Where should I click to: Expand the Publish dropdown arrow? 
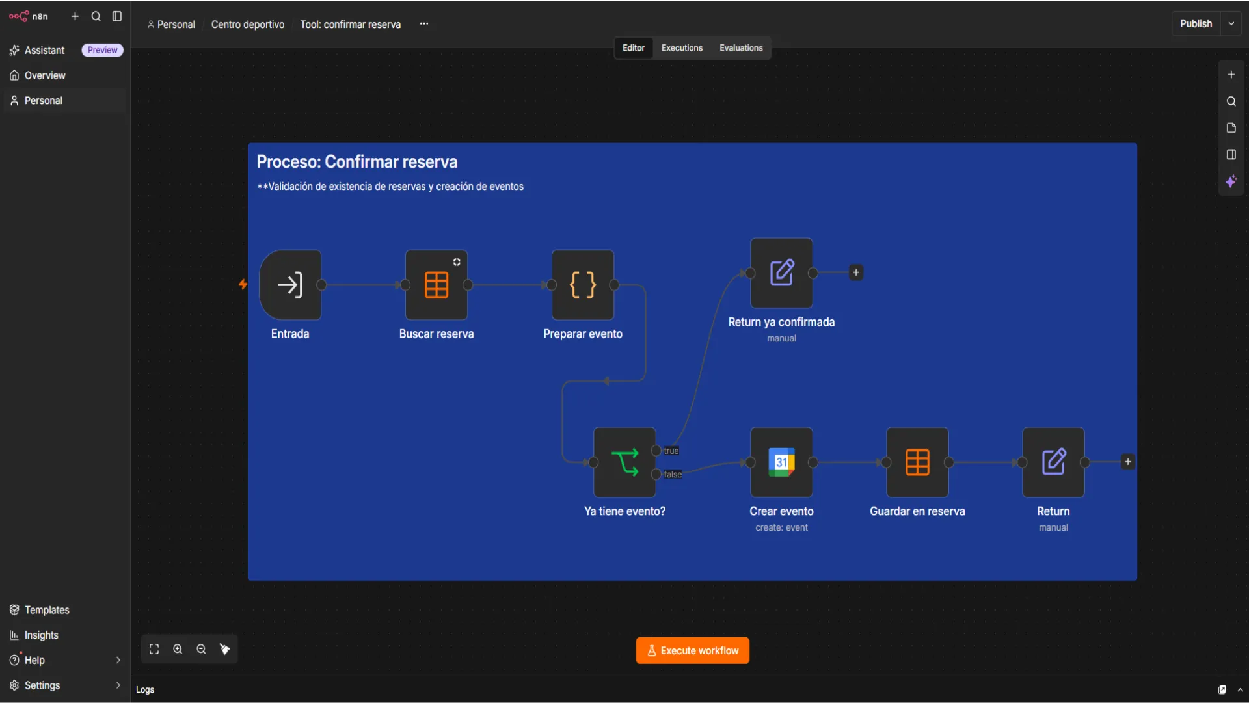point(1231,23)
